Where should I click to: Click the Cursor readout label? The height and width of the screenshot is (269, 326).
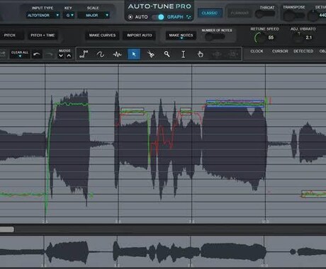[280, 51]
